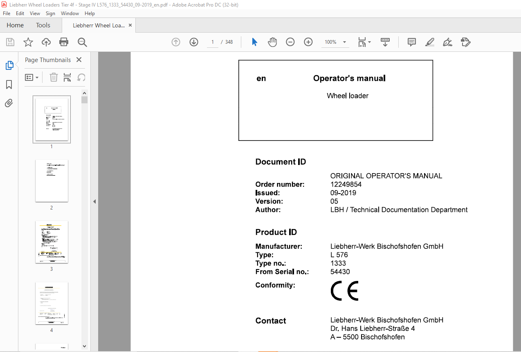
Task: Click the 'L 576' type value
Action: pos(339,255)
